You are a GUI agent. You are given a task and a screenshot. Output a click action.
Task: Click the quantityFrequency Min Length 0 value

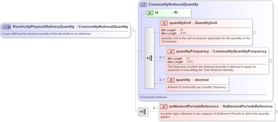tap(188, 59)
